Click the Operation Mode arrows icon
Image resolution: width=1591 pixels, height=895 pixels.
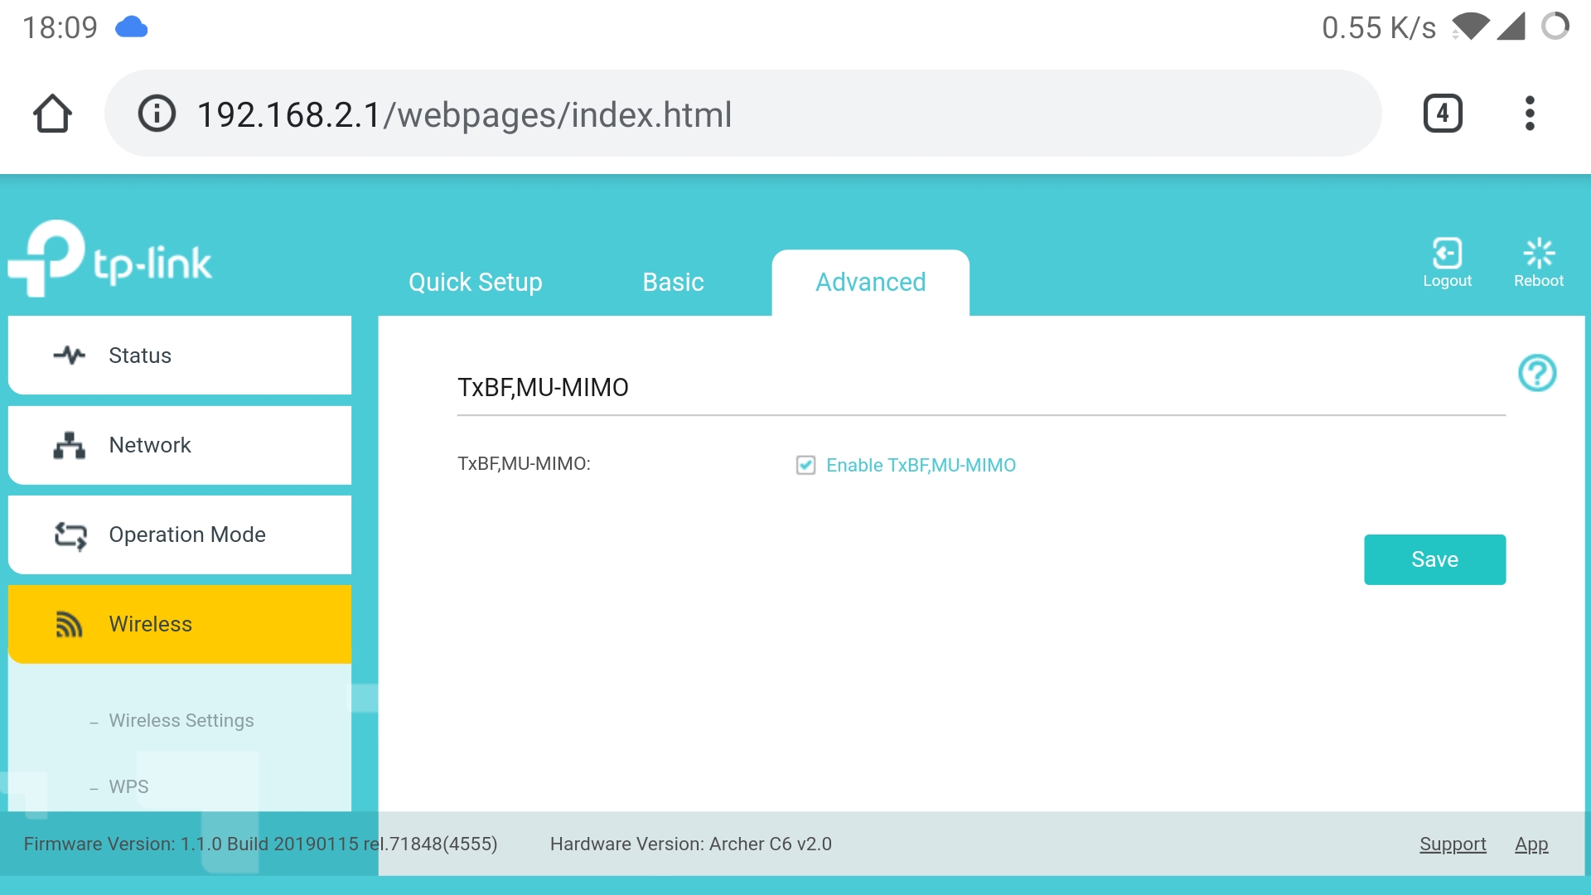click(x=70, y=535)
